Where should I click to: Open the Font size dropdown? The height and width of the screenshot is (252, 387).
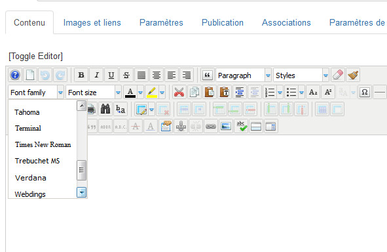click(x=94, y=93)
